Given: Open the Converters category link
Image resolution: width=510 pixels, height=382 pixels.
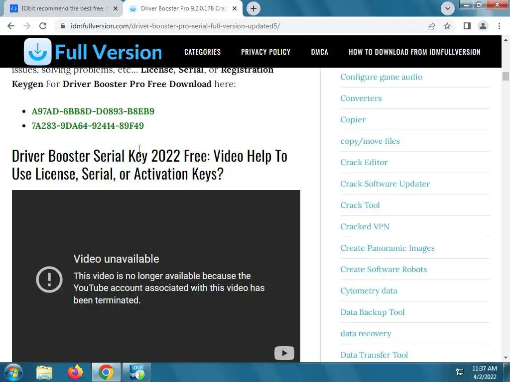Looking at the screenshot, I should 361,98.
